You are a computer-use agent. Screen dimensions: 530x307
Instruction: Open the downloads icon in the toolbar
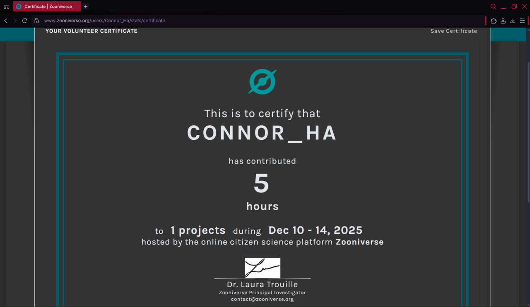coord(513,21)
